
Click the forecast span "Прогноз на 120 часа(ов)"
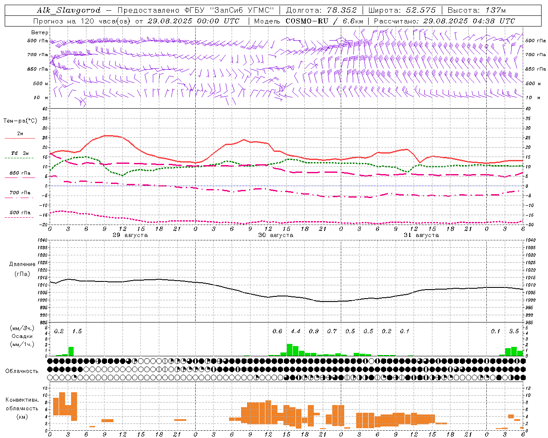point(83,21)
